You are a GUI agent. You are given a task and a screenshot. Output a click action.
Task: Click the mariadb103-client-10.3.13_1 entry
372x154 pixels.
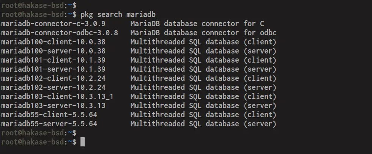point(57,96)
